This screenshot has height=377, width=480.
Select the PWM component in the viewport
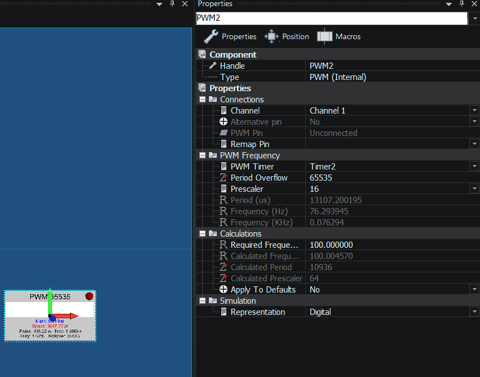click(x=50, y=315)
